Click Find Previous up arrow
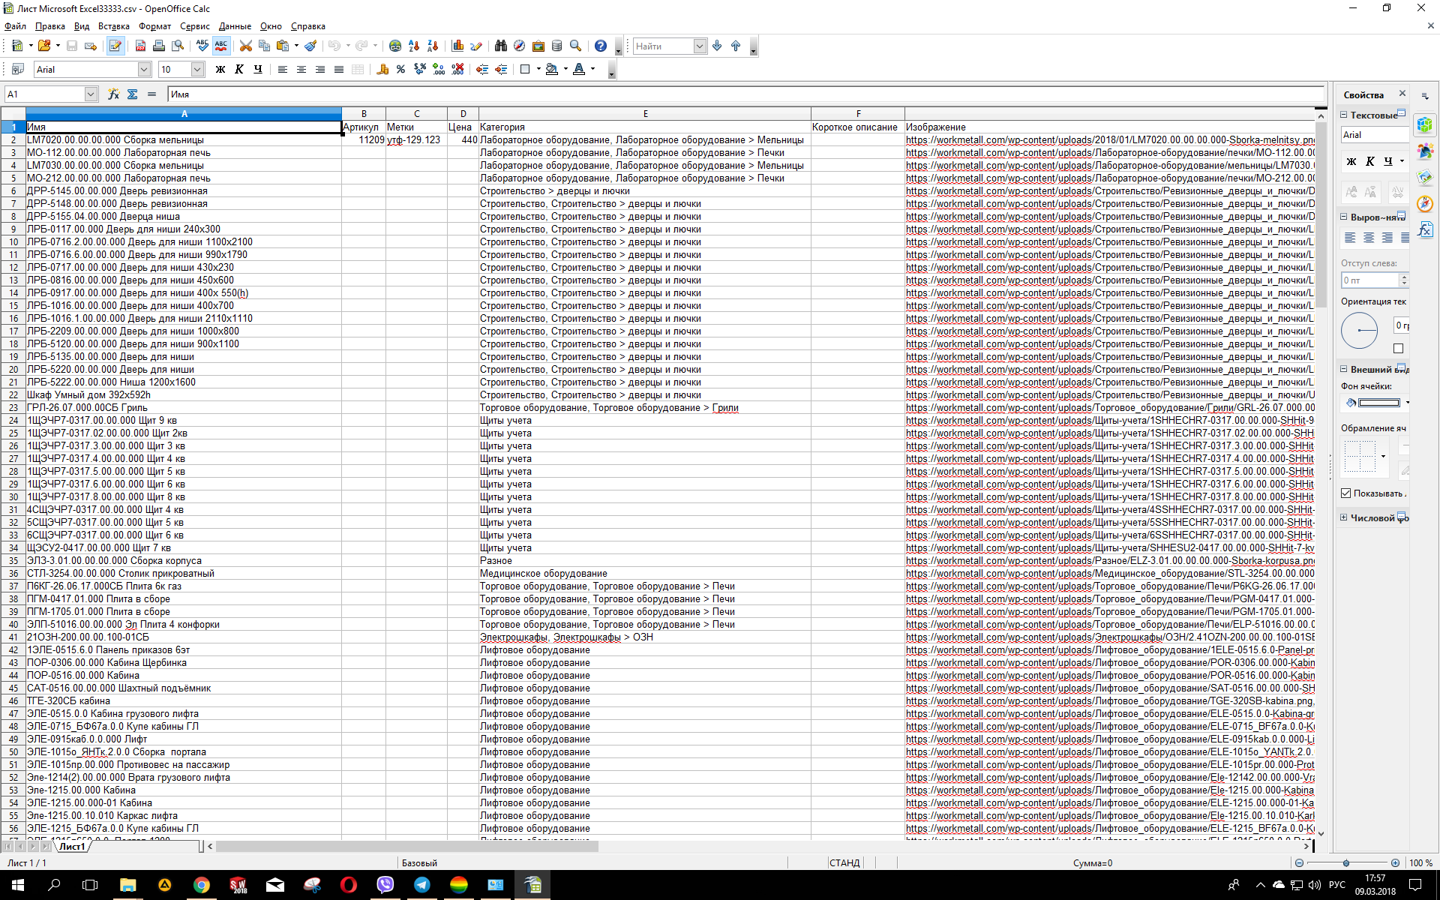The width and height of the screenshot is (1440, 900). click(736, 46)
